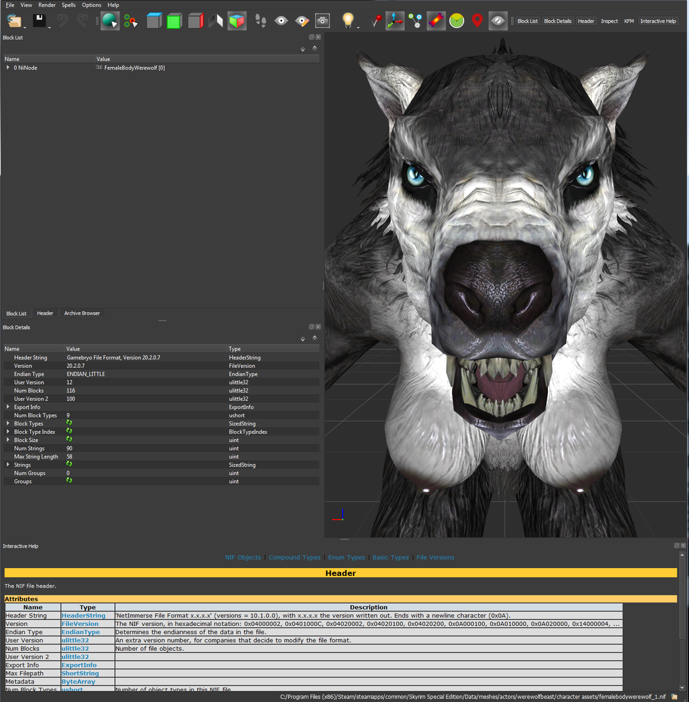689x702 pixels.
Task: Switch to the blue-topped front view cube
Action: click(x=154, y=21)
